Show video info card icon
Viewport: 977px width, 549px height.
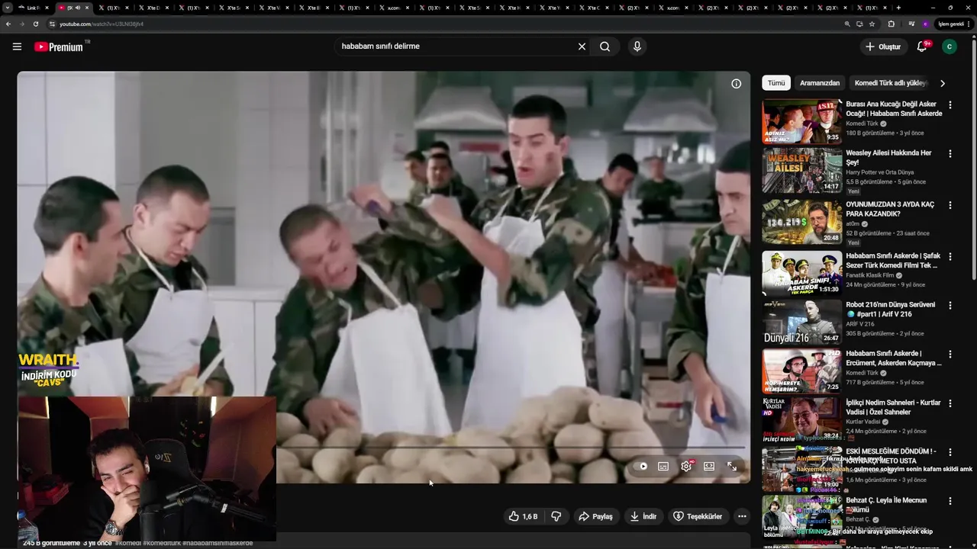[x=736, y=84]
